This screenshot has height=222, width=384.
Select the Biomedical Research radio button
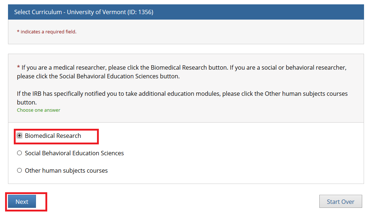(x=20, y=136)
